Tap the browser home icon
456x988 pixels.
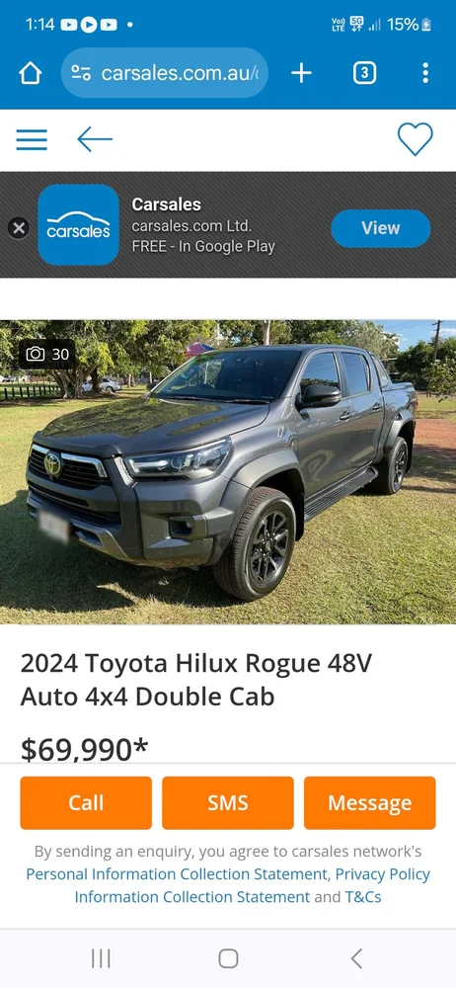point(31,73)
